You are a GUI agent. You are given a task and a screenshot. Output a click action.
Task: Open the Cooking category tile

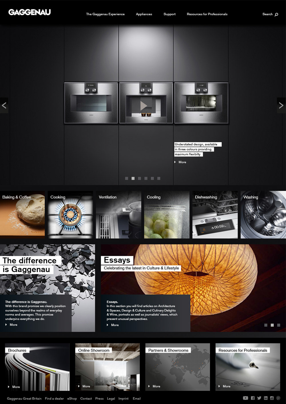[x=70, y=215]
